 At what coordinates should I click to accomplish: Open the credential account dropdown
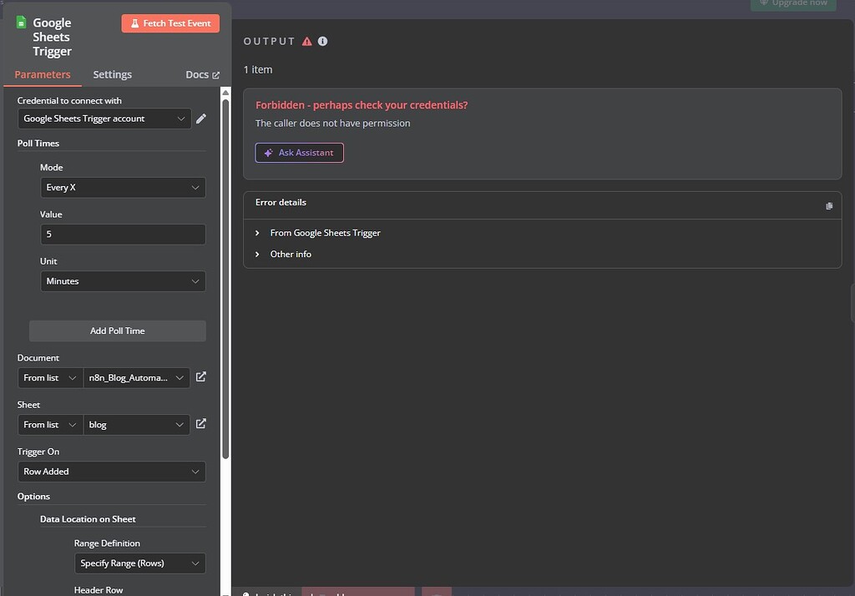104,119
